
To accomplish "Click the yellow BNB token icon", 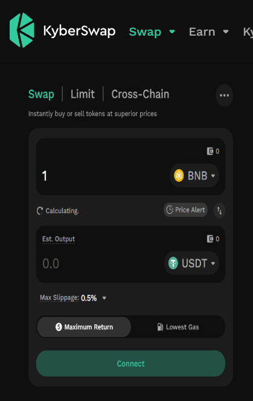I will pos(179,176).
